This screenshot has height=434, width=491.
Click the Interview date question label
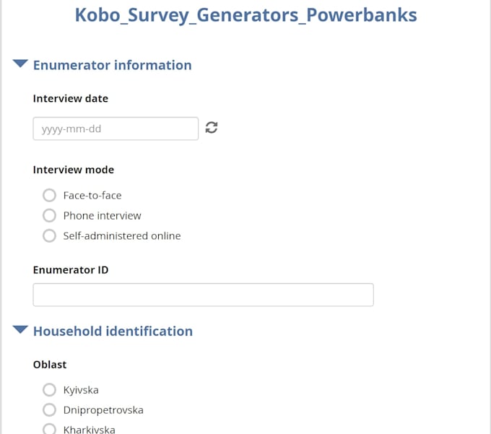71,99
